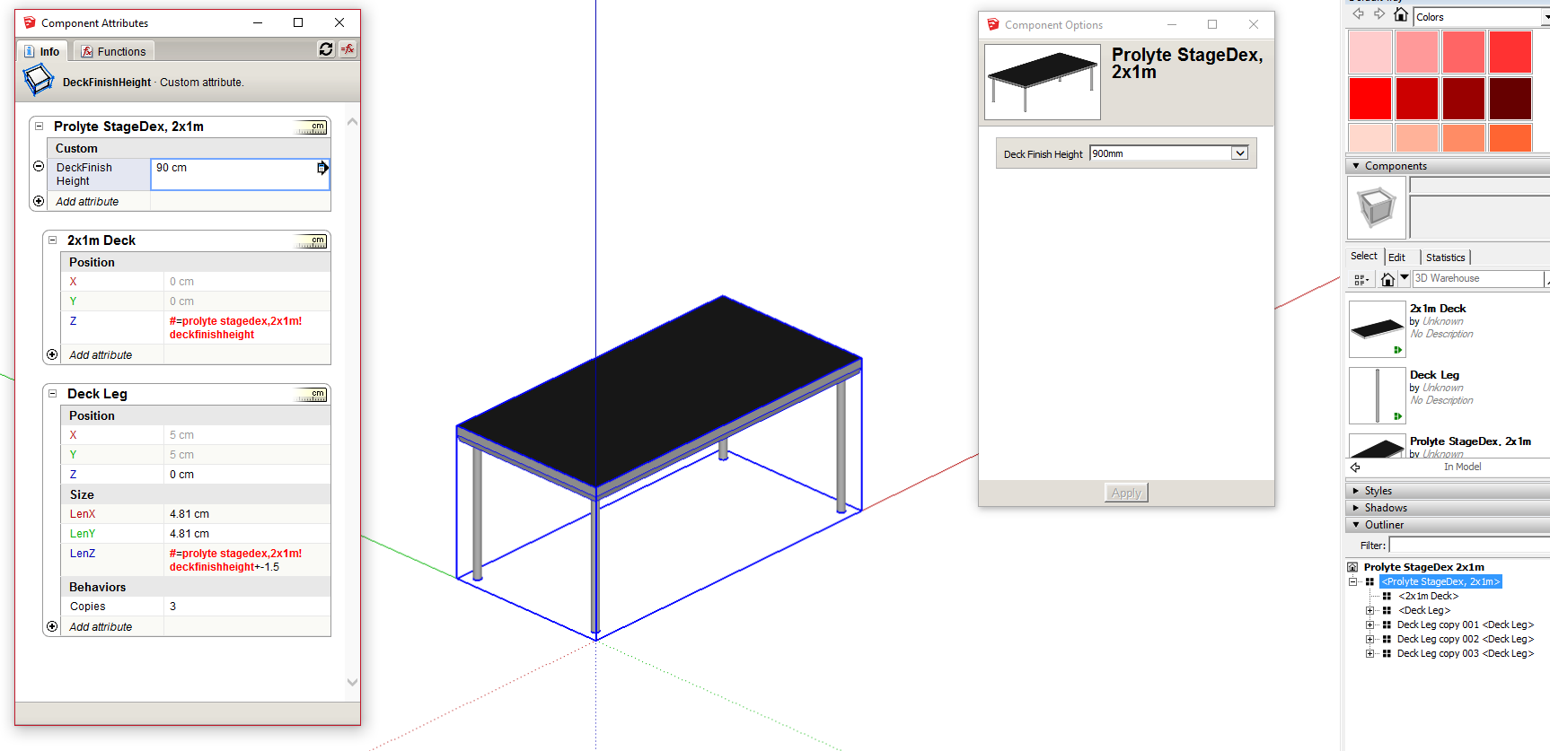
Task: Remove the DeckFinish Height attribute
Action: coord(39,167)
